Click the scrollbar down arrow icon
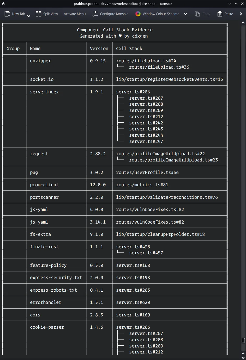This screenshot has width=246, height=360. coord(243,357)
